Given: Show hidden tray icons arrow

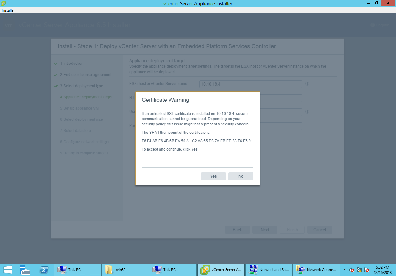Looking at the screenshot, I should coord(344,270).
